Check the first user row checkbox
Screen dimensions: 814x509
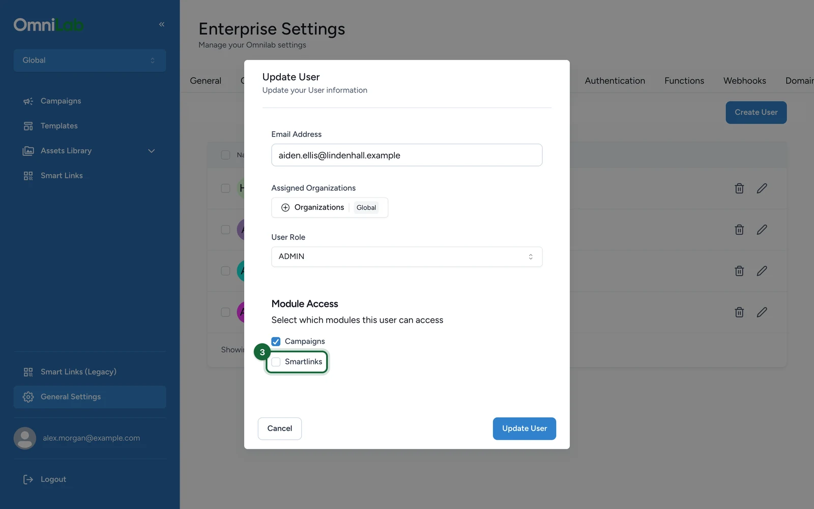225,188
